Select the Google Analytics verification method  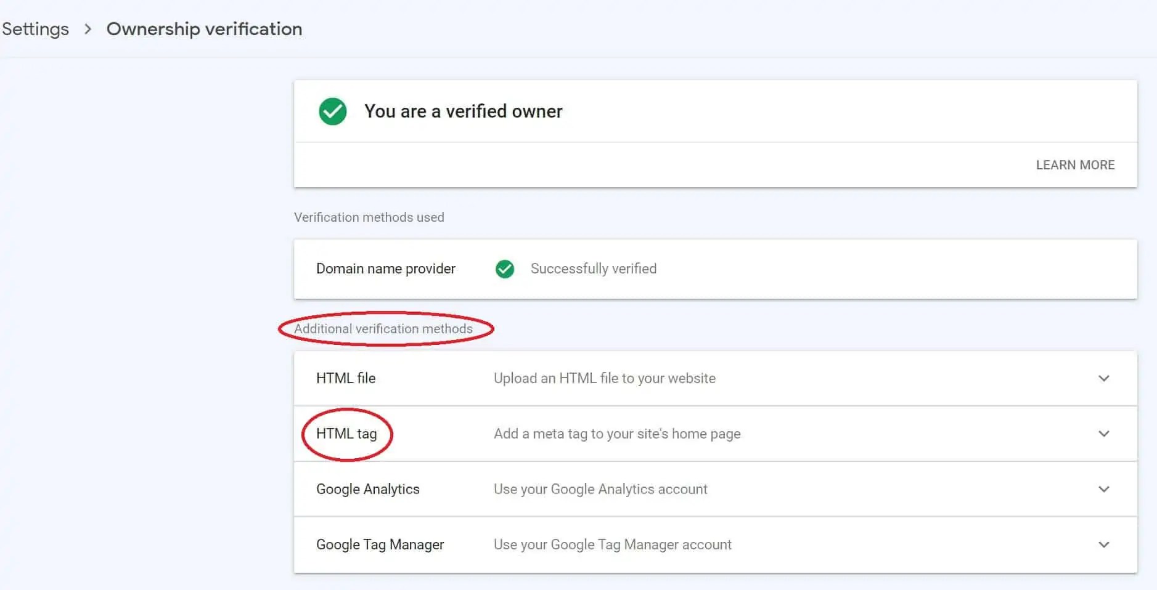368,489
